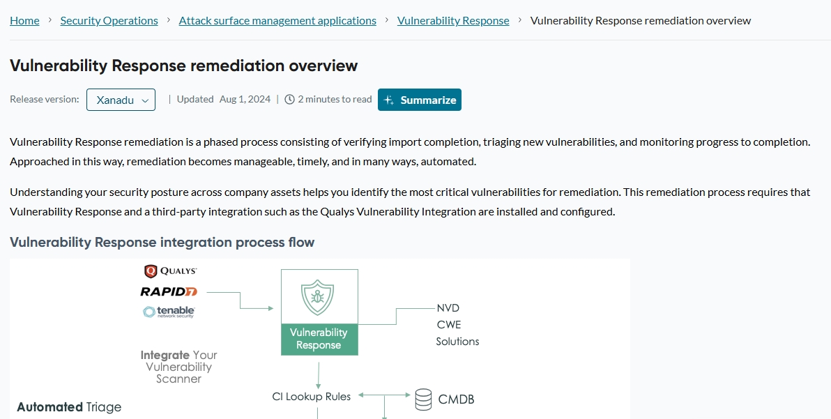Expand the Xanadu release version dropdown
The width and height of the screenshot is (831, 419).
point(121,100)
